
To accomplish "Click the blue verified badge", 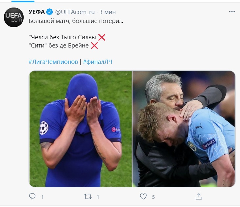I will [50, 12].
